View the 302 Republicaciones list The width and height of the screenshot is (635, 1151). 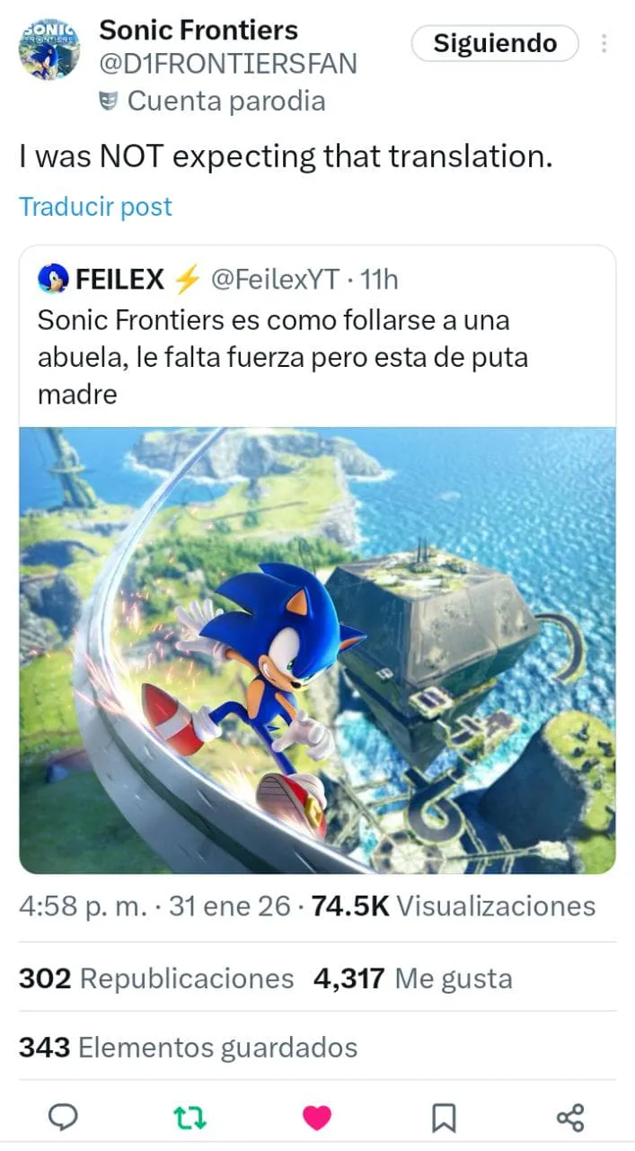click(x=156, y=978)
